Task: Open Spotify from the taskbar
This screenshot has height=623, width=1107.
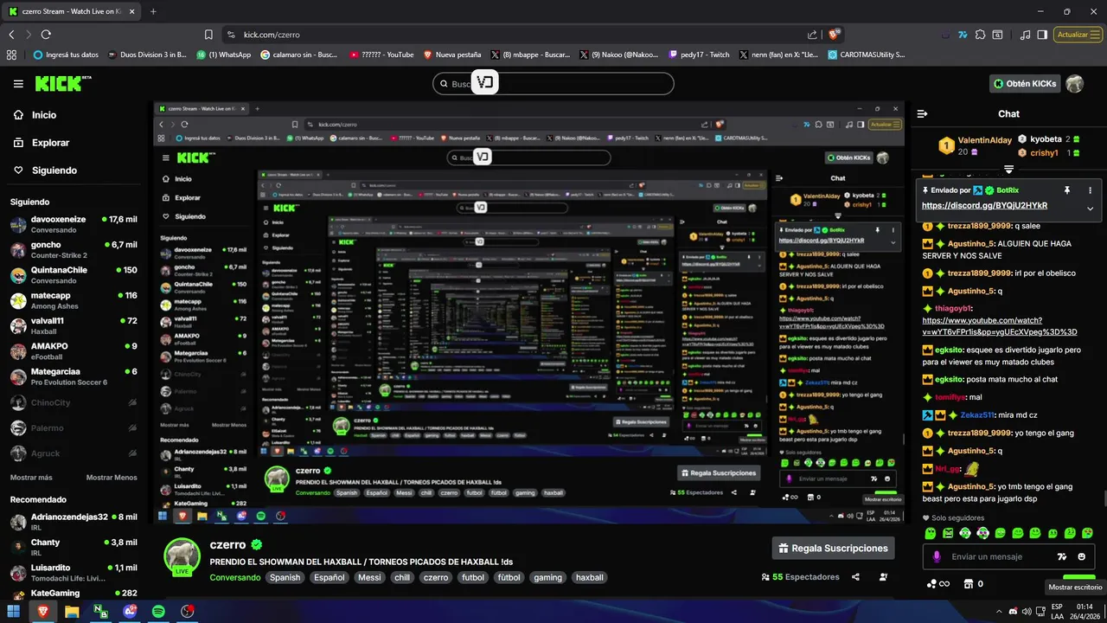Action: [x=158, y=611]
